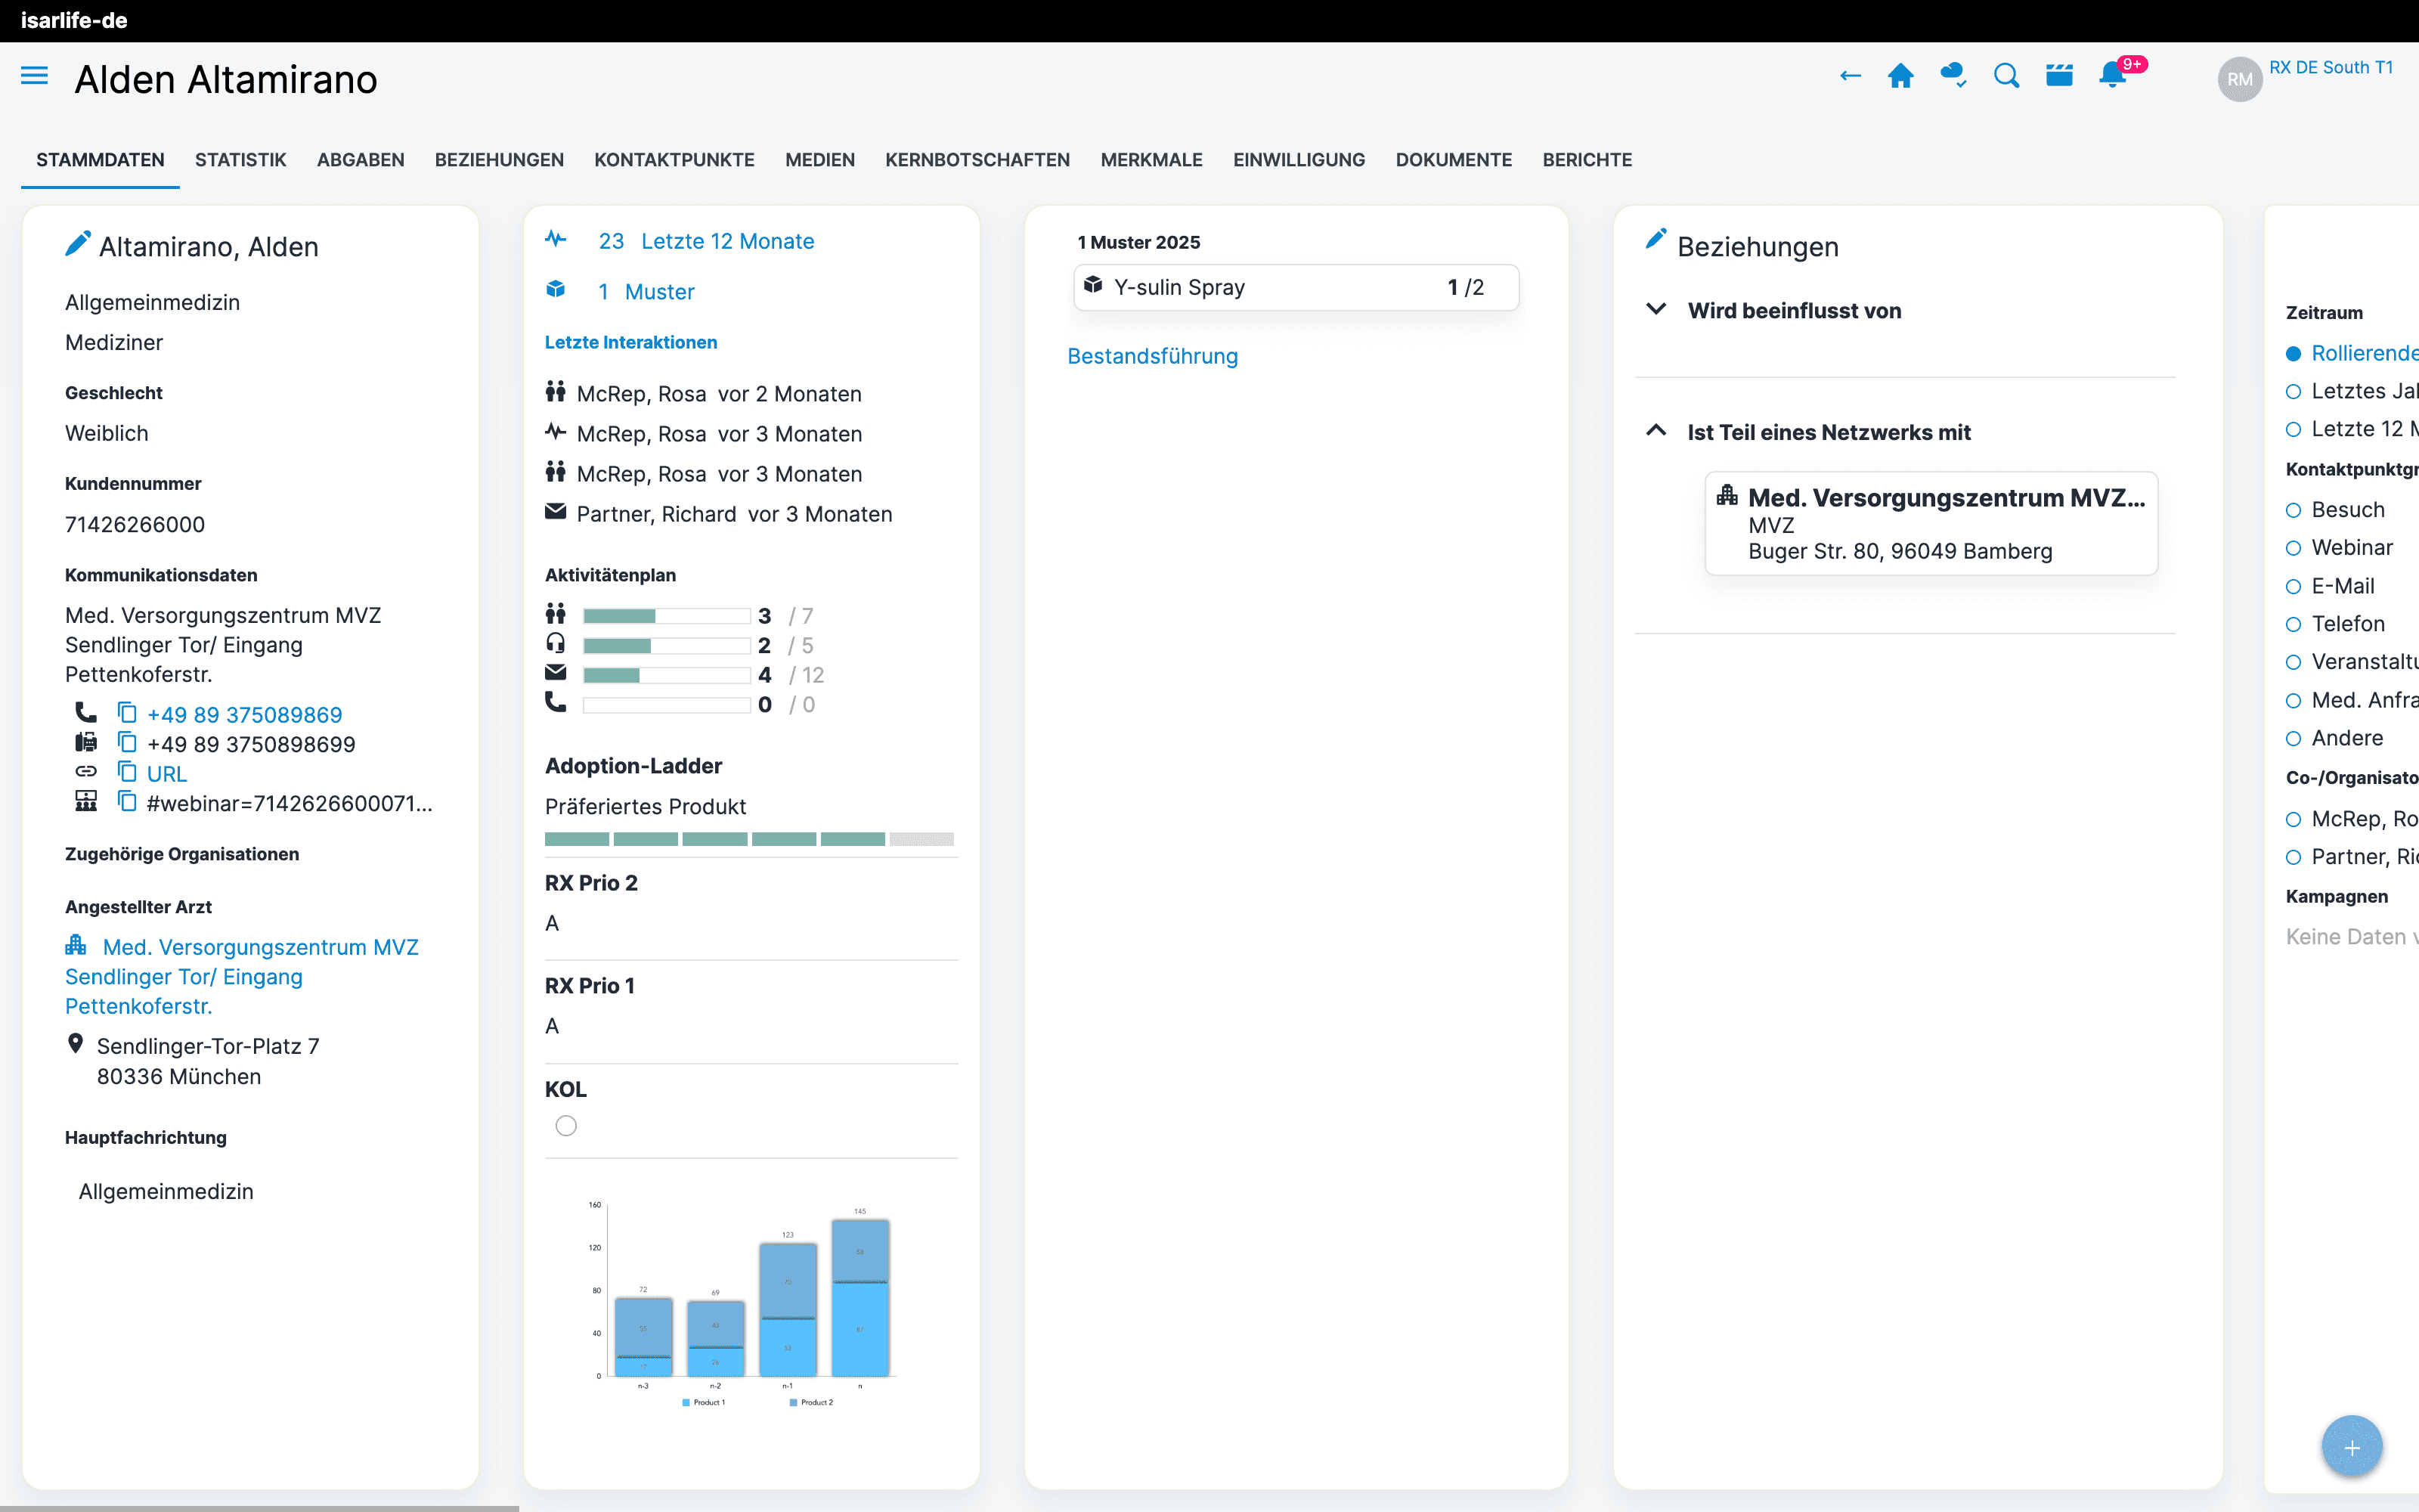Screen dimensions: 2419x1512
Task: Collapse Ist Teil eines Netzwerks mit
Action: coord(1656,431)
